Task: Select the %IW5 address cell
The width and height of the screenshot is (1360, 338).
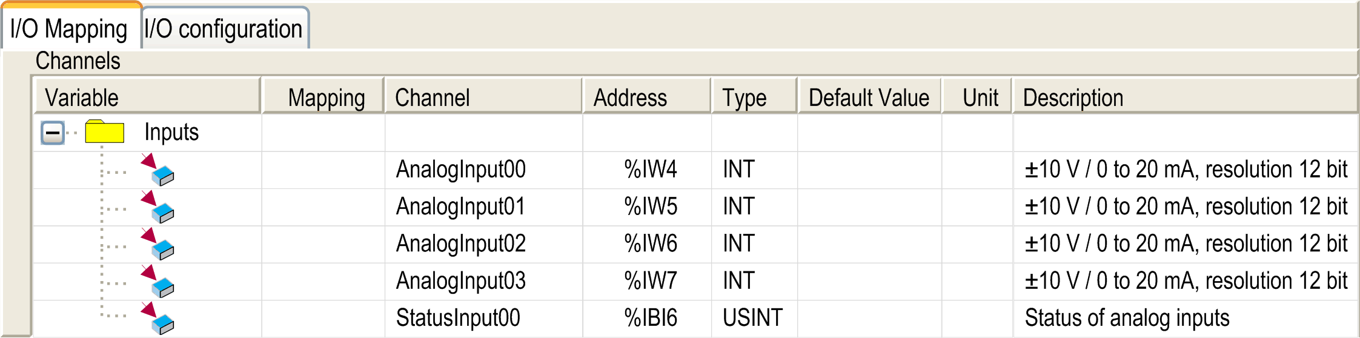Action: point(651,207)
